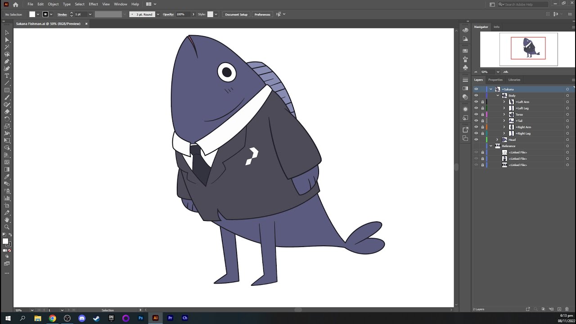Viewport: 576px width, 324px height.
Task: Open the Symbols panel club icon
Action: tap(465, 67)
